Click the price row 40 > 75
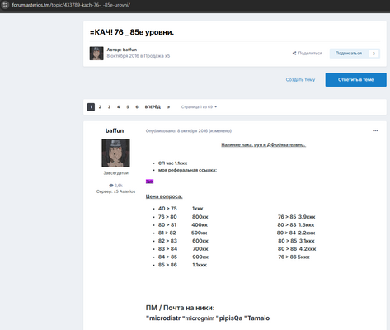390x330 pixels. 181,209
